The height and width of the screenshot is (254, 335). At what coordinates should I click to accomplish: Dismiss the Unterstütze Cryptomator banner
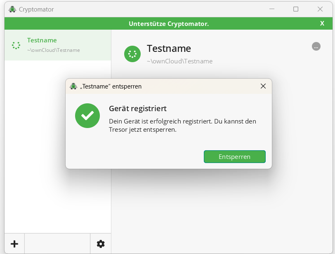pos(322,23)
